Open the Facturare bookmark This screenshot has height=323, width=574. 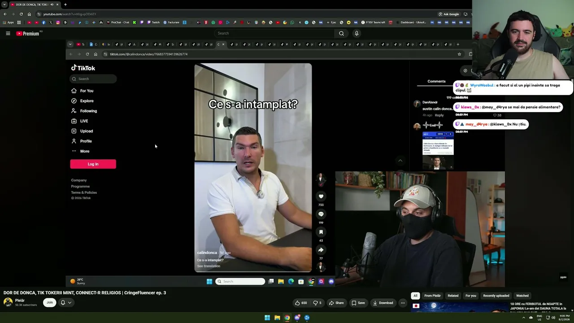tap(171, 22)
